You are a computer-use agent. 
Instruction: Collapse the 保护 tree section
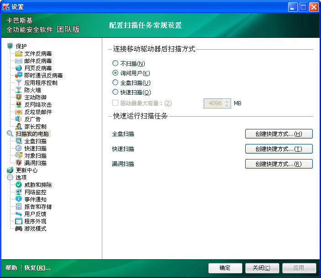click(10, 46)
